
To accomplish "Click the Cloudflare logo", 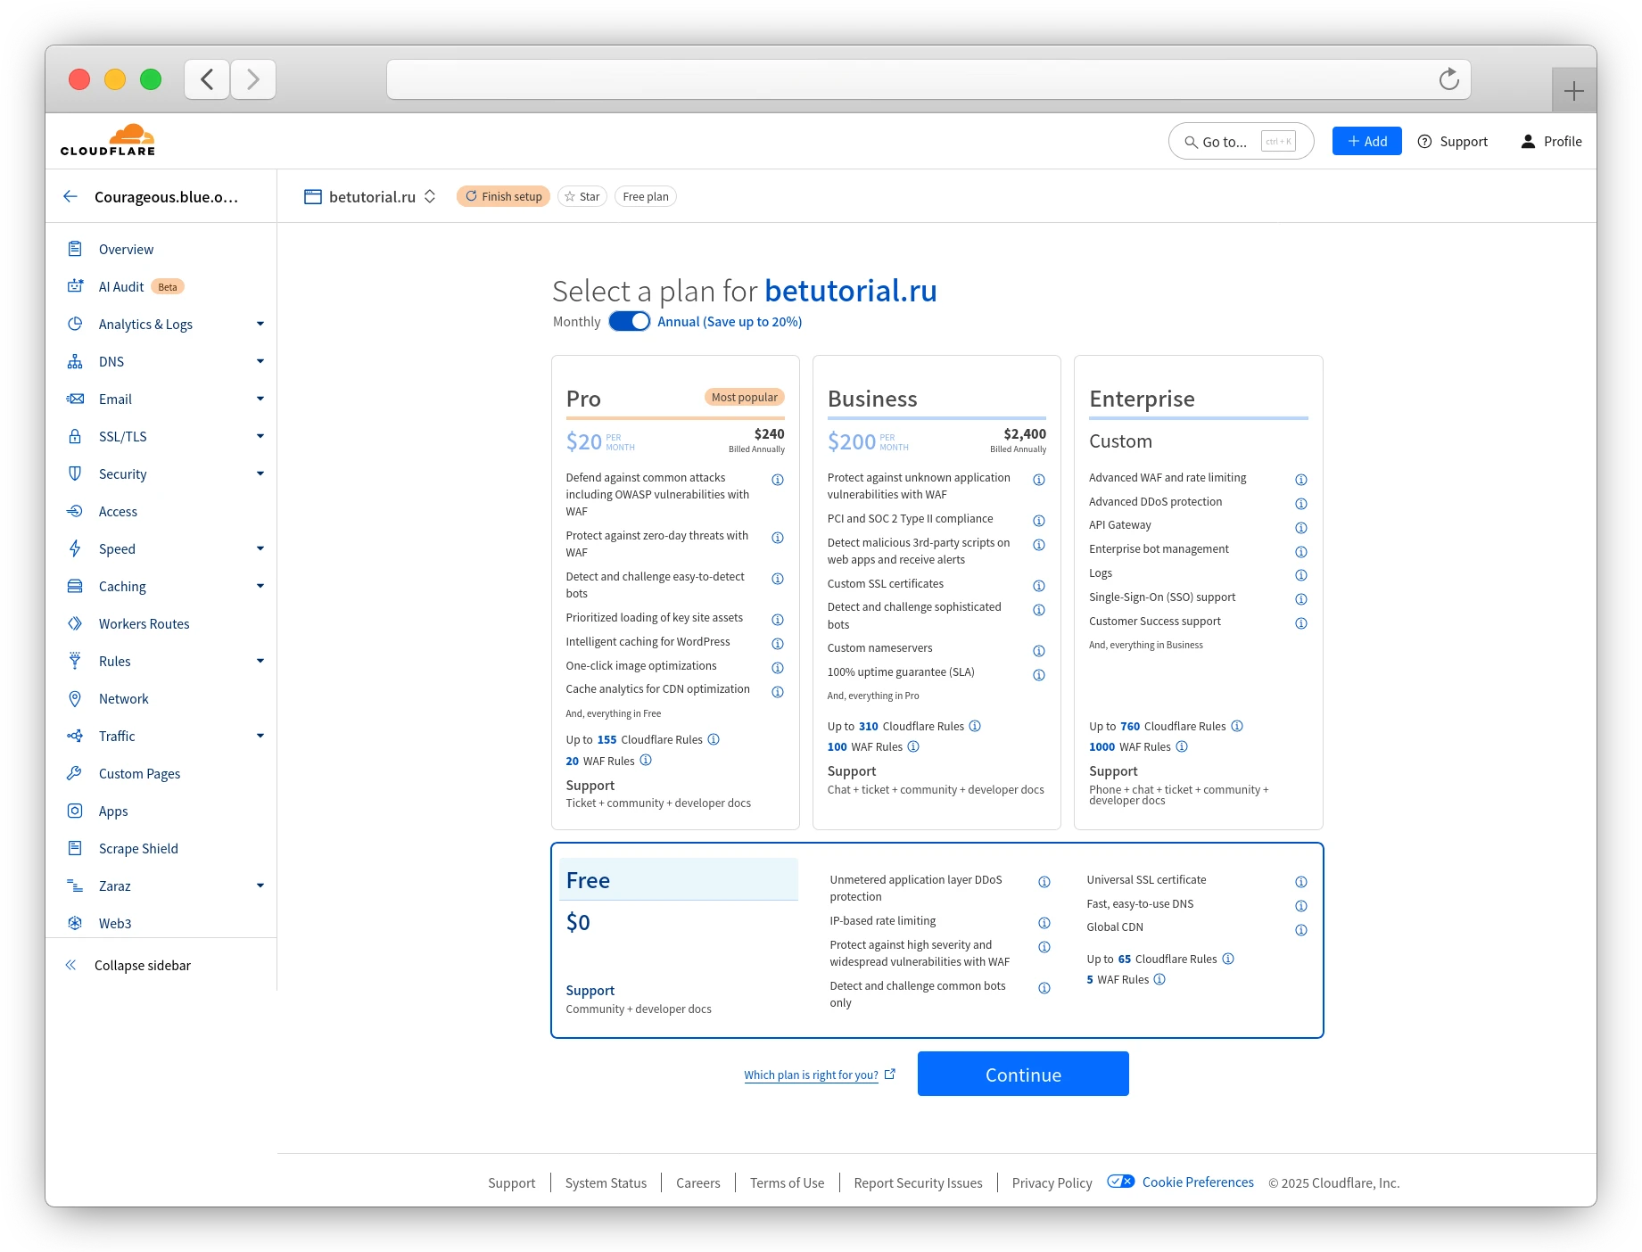I will [x=107, y=139].
